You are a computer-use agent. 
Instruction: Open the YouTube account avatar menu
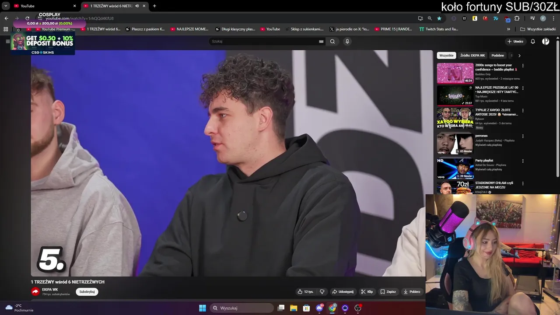(546, 42)
